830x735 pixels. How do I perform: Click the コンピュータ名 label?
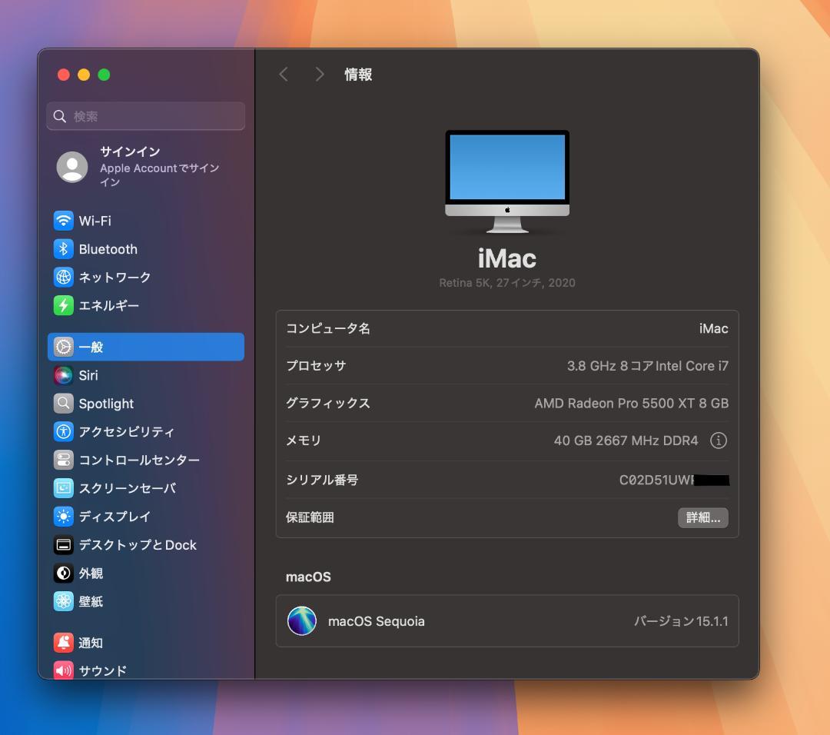328,329
